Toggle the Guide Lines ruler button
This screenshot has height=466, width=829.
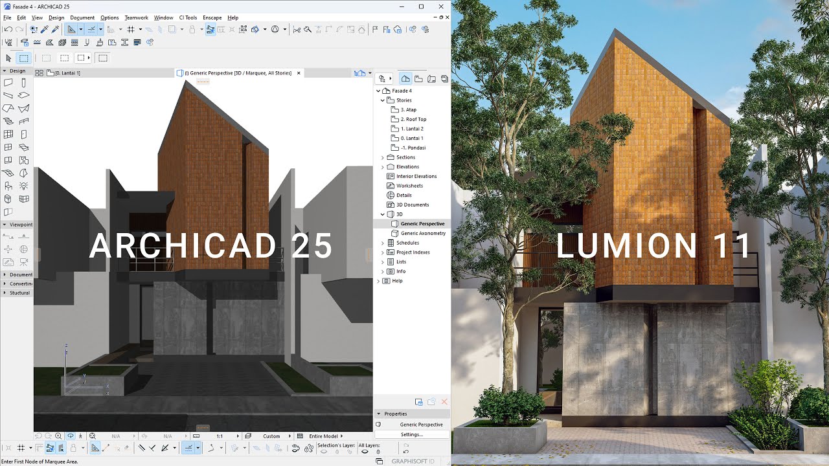pos(72,29)
